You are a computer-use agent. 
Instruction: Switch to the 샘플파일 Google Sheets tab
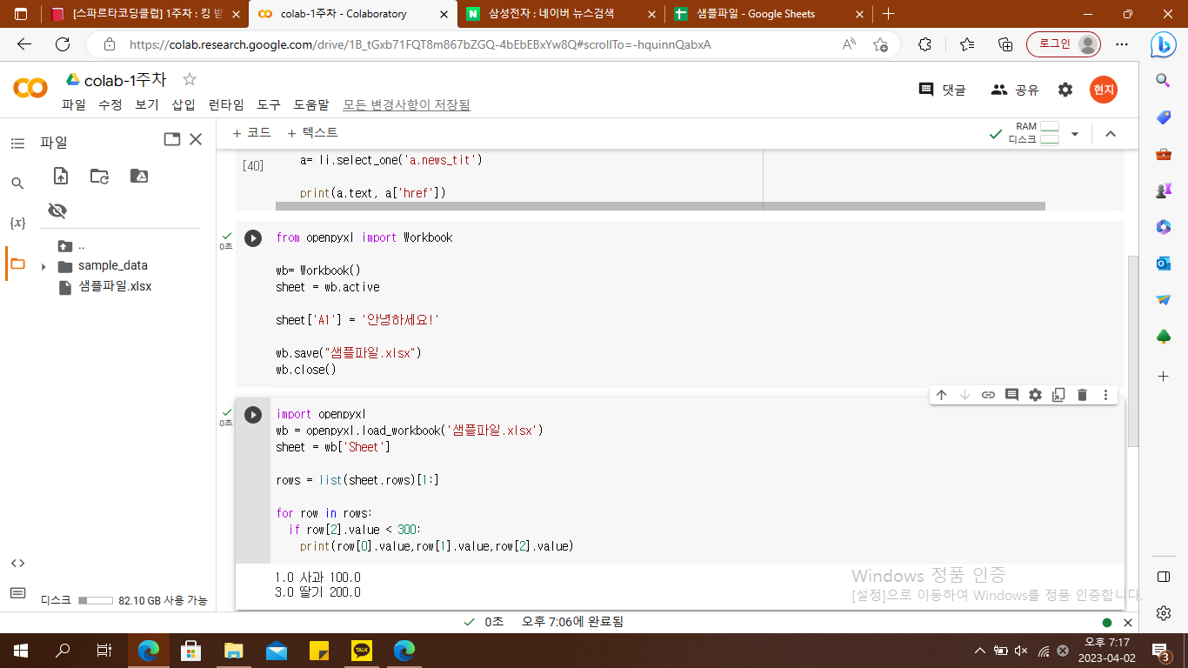click(770, 14)
